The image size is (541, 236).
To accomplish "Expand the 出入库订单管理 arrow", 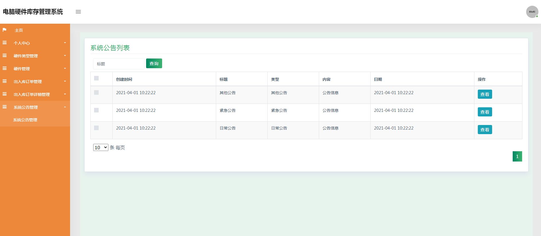I will coord(65,81).
